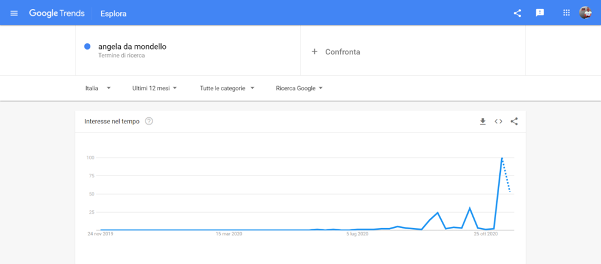Open the hamburger main menu
Viewport: 601px width, 264px height.
(14, 13)
